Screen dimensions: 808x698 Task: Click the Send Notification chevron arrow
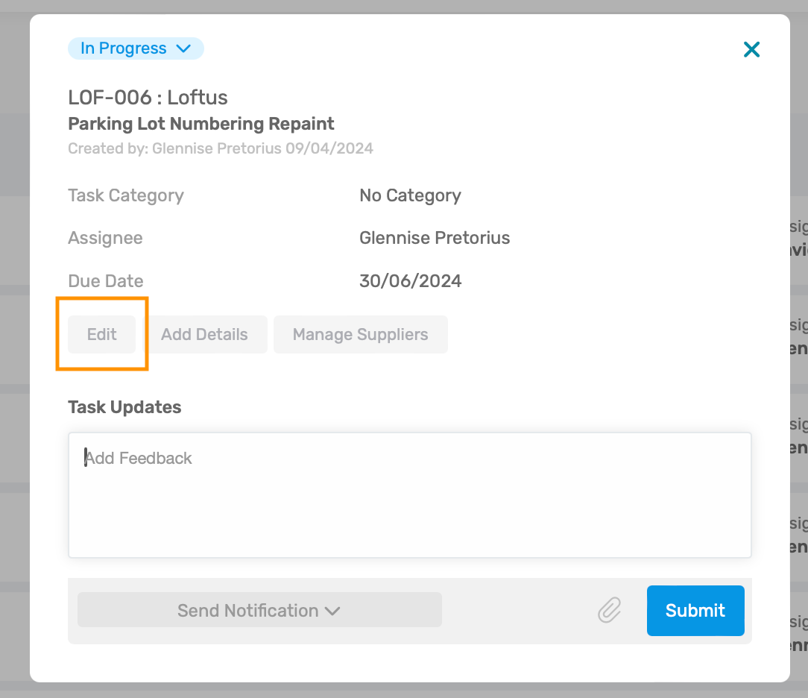[x=332, y=611]
